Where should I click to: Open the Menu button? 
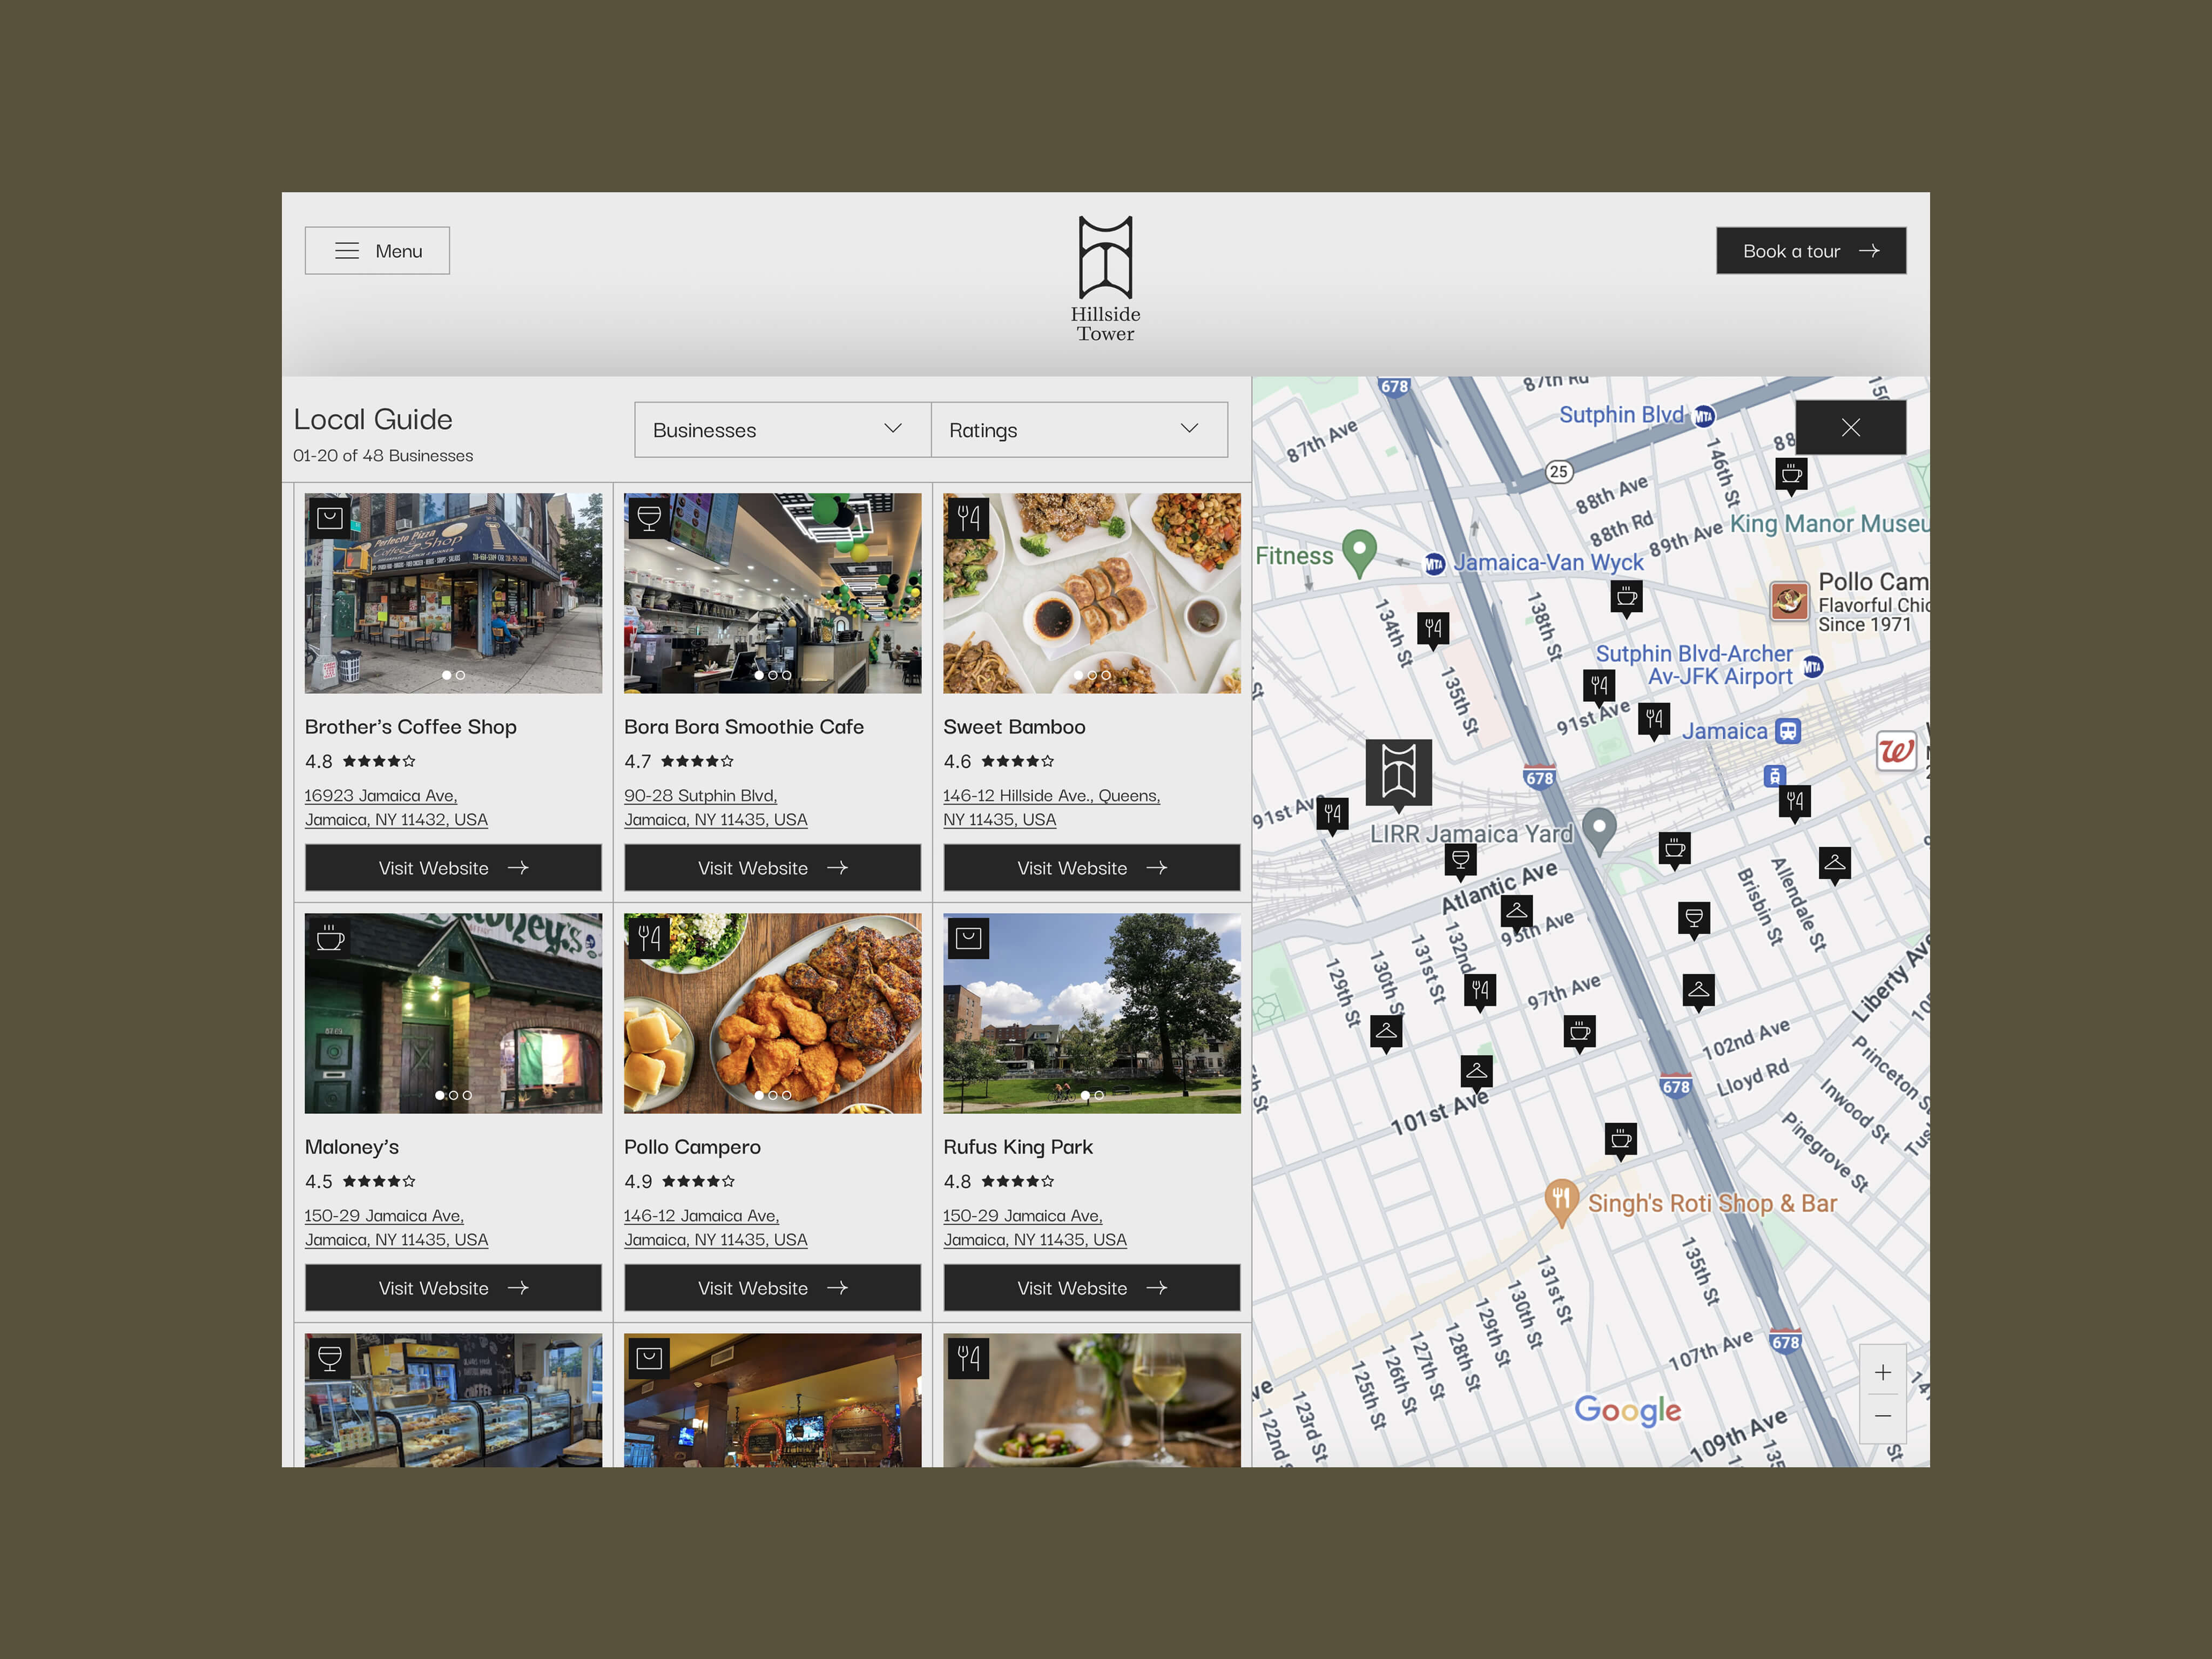pyautogui.click(x=377, y=251)
